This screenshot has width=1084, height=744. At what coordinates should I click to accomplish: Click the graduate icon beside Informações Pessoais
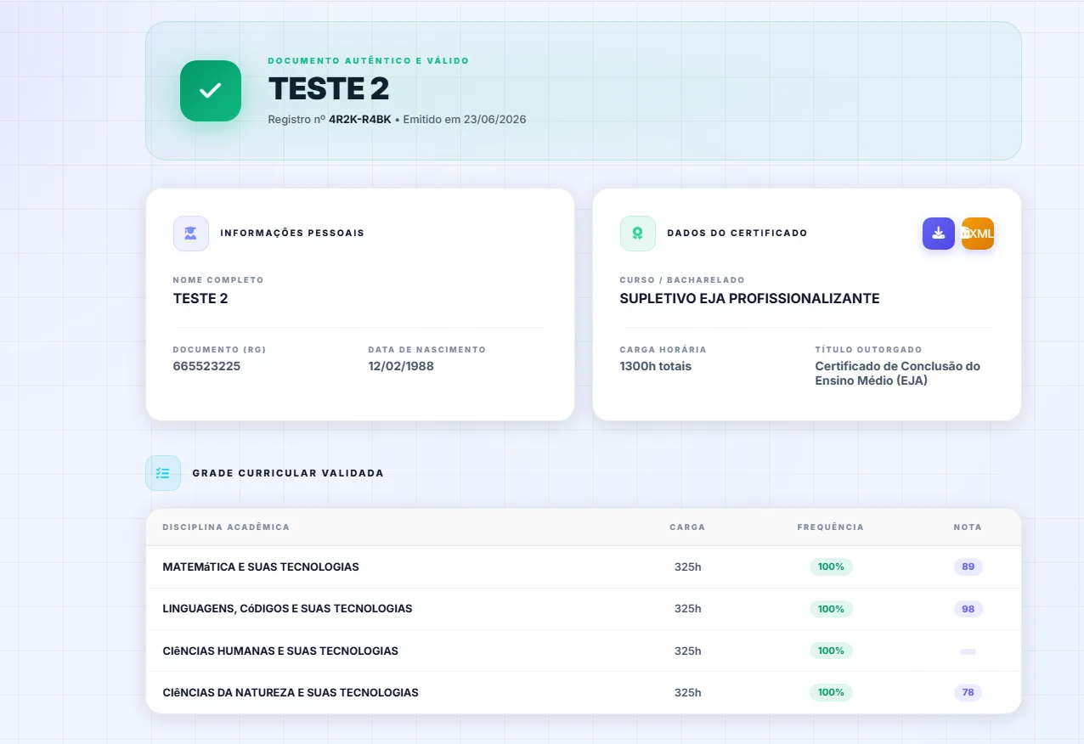tap(191, 234)
